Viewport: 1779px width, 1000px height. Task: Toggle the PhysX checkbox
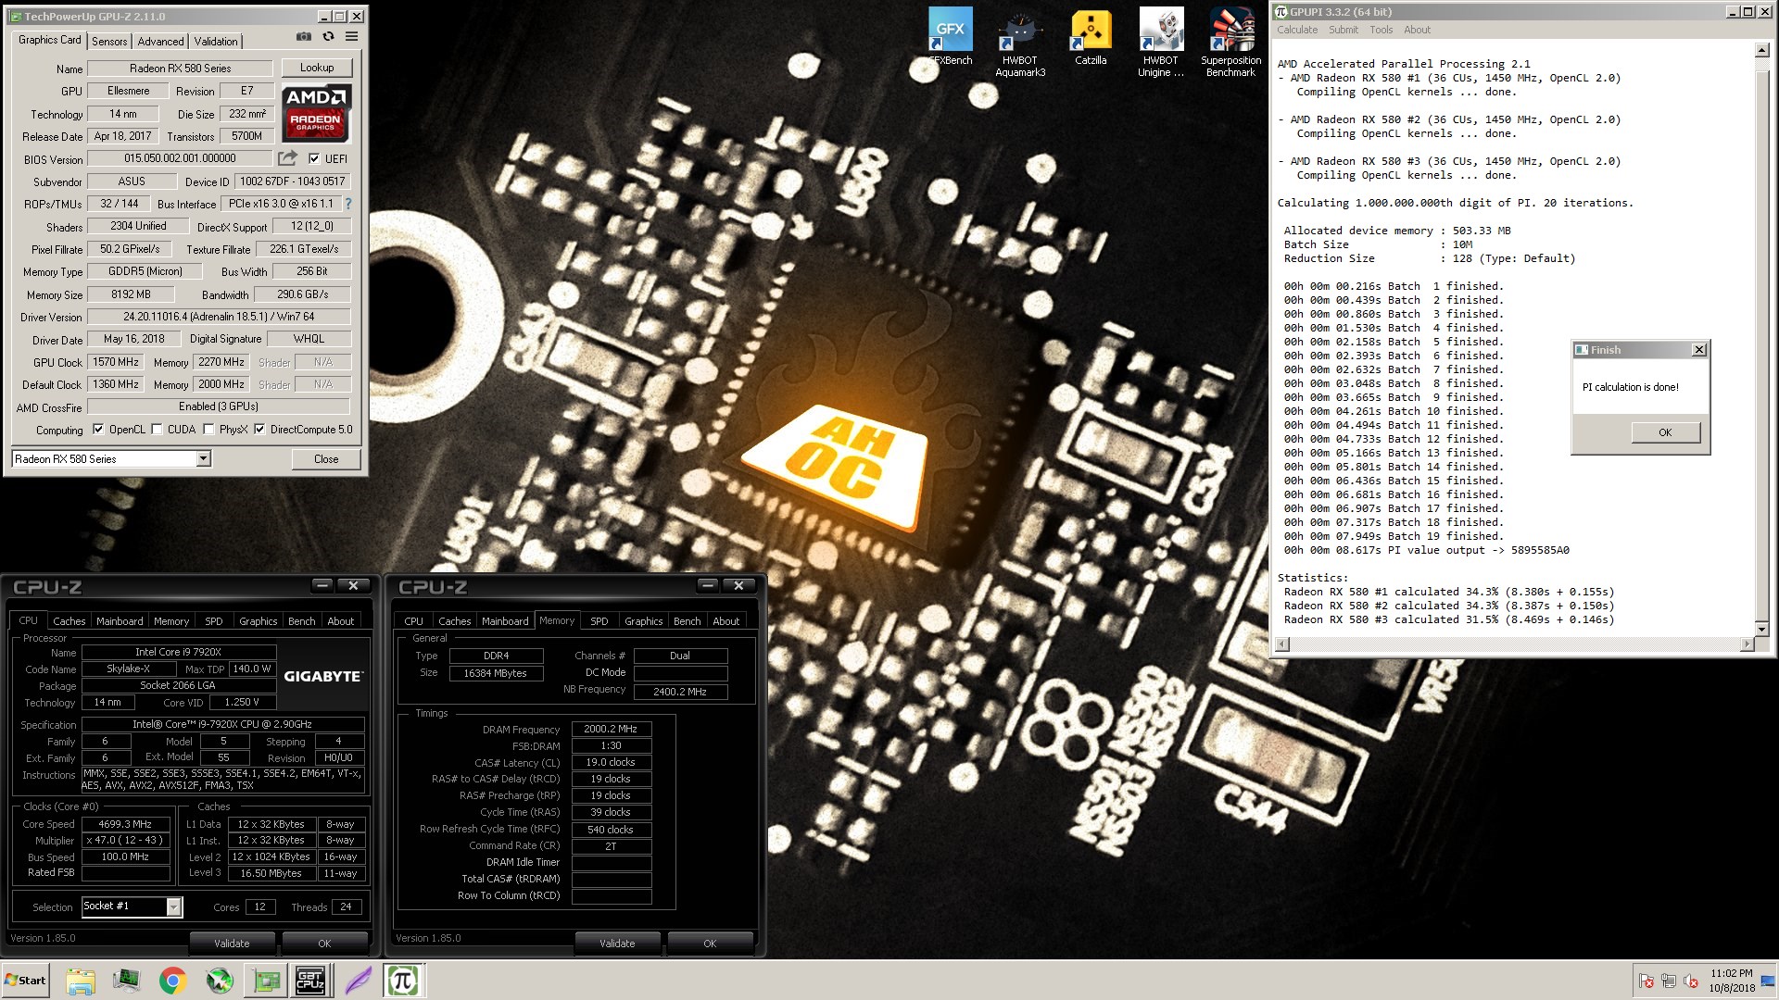pyautogui.click(x=209, y=430)
